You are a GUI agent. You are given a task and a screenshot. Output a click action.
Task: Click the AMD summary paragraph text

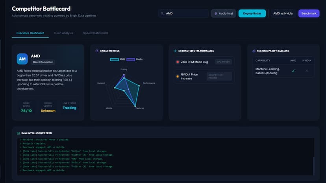[47, 80]
